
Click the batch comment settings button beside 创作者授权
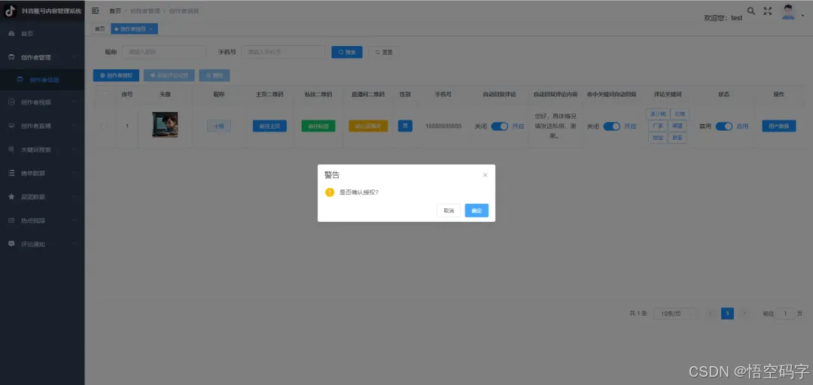click(x=169, y=76)
